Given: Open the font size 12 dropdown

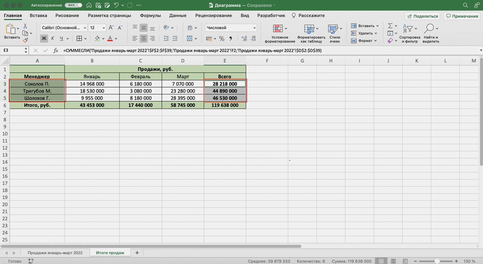Looking at the screenshot, I should click(x=103, y=28).
